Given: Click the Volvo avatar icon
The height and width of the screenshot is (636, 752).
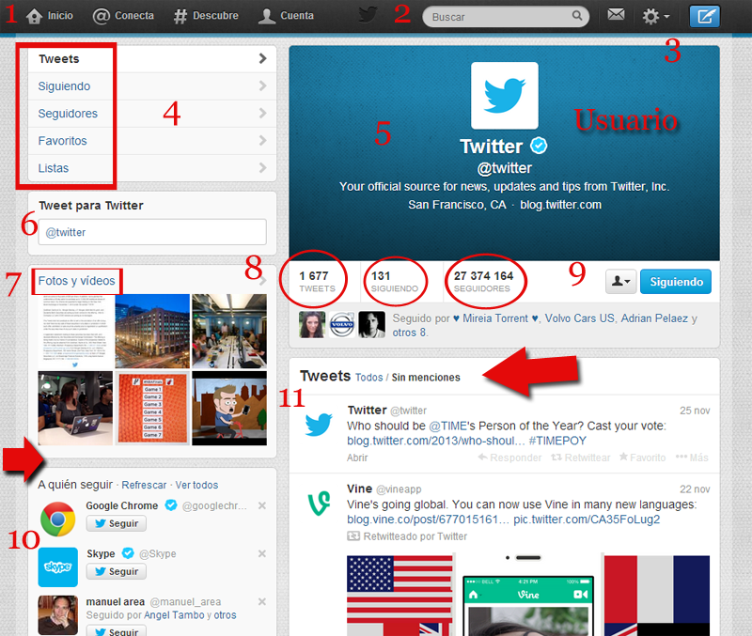Looking at the screenshot, I should (x=342, y=324).
